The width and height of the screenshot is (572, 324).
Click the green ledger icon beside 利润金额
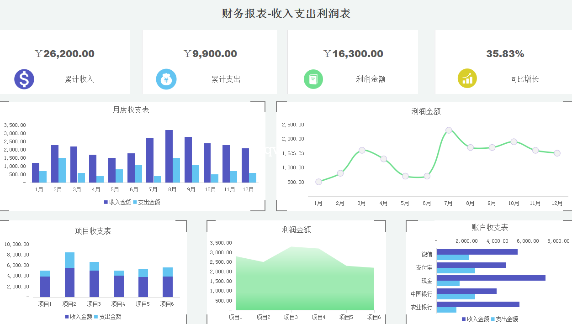tap(313, 79)
